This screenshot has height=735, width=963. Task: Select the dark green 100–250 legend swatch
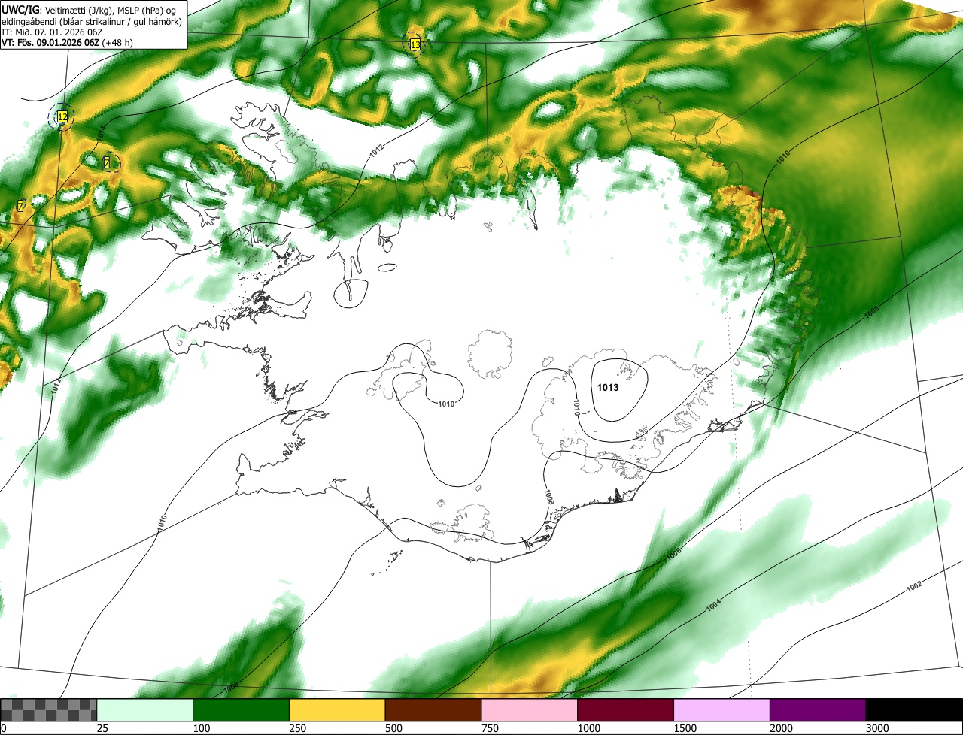(x=242, y=710)
